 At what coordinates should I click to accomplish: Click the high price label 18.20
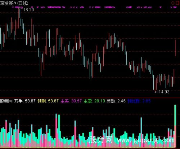[x=28, y=10]
